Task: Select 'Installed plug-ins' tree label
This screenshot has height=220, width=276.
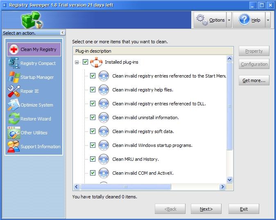Action: click(x=122, y=62)
